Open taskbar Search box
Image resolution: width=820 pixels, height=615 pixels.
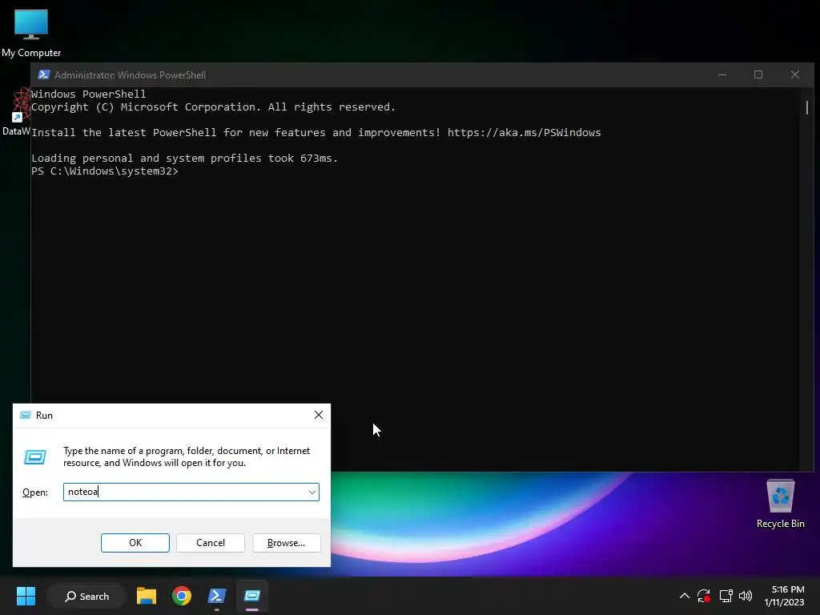click(86, 596)
